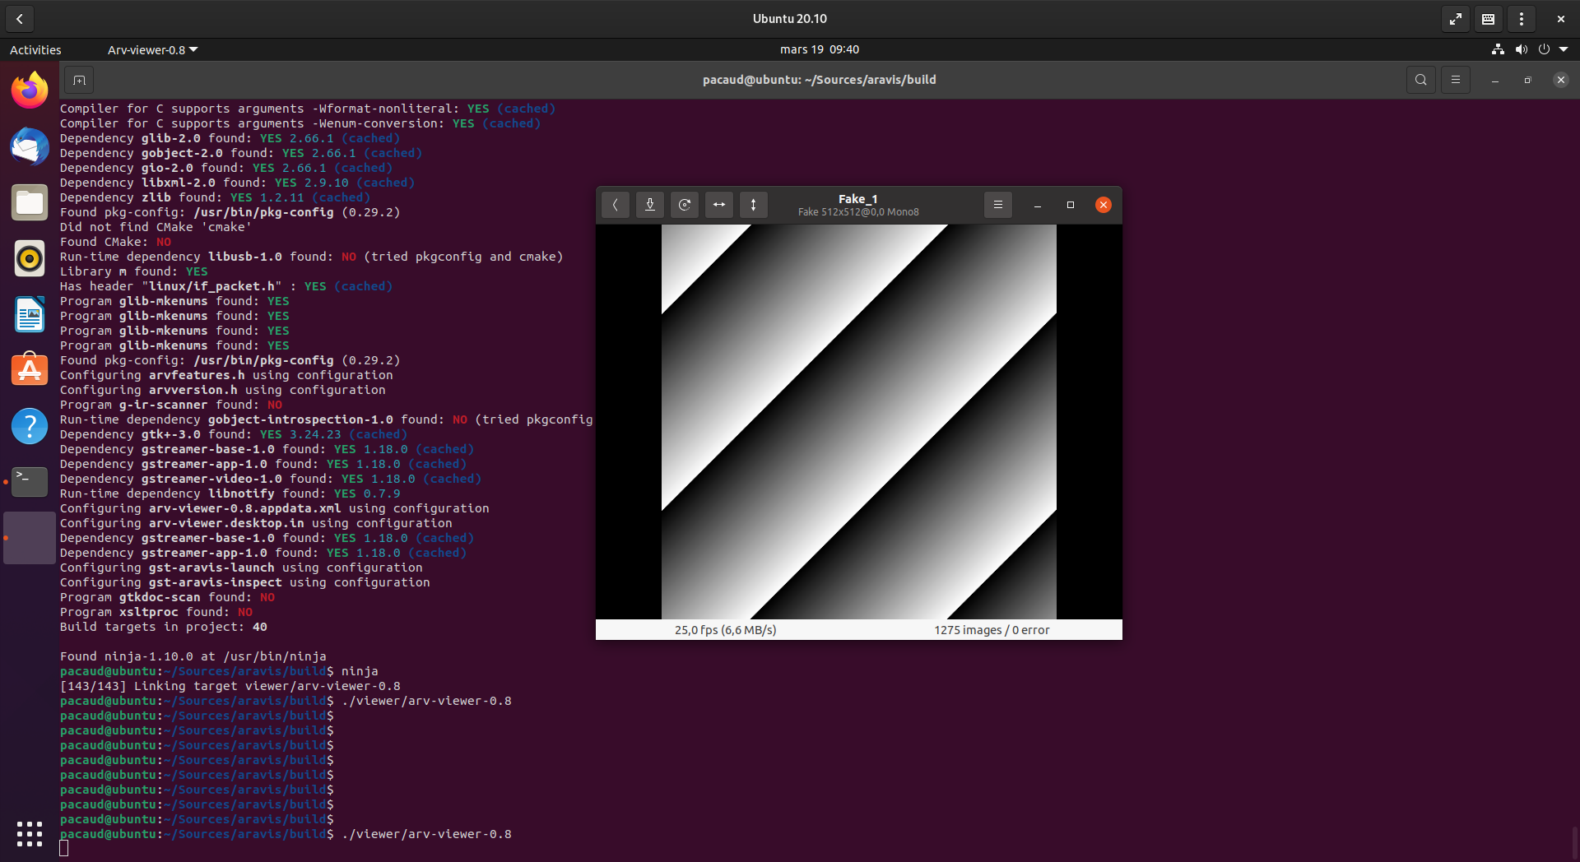Go back to the camera list with the back arrow

(x=616, y=205)
